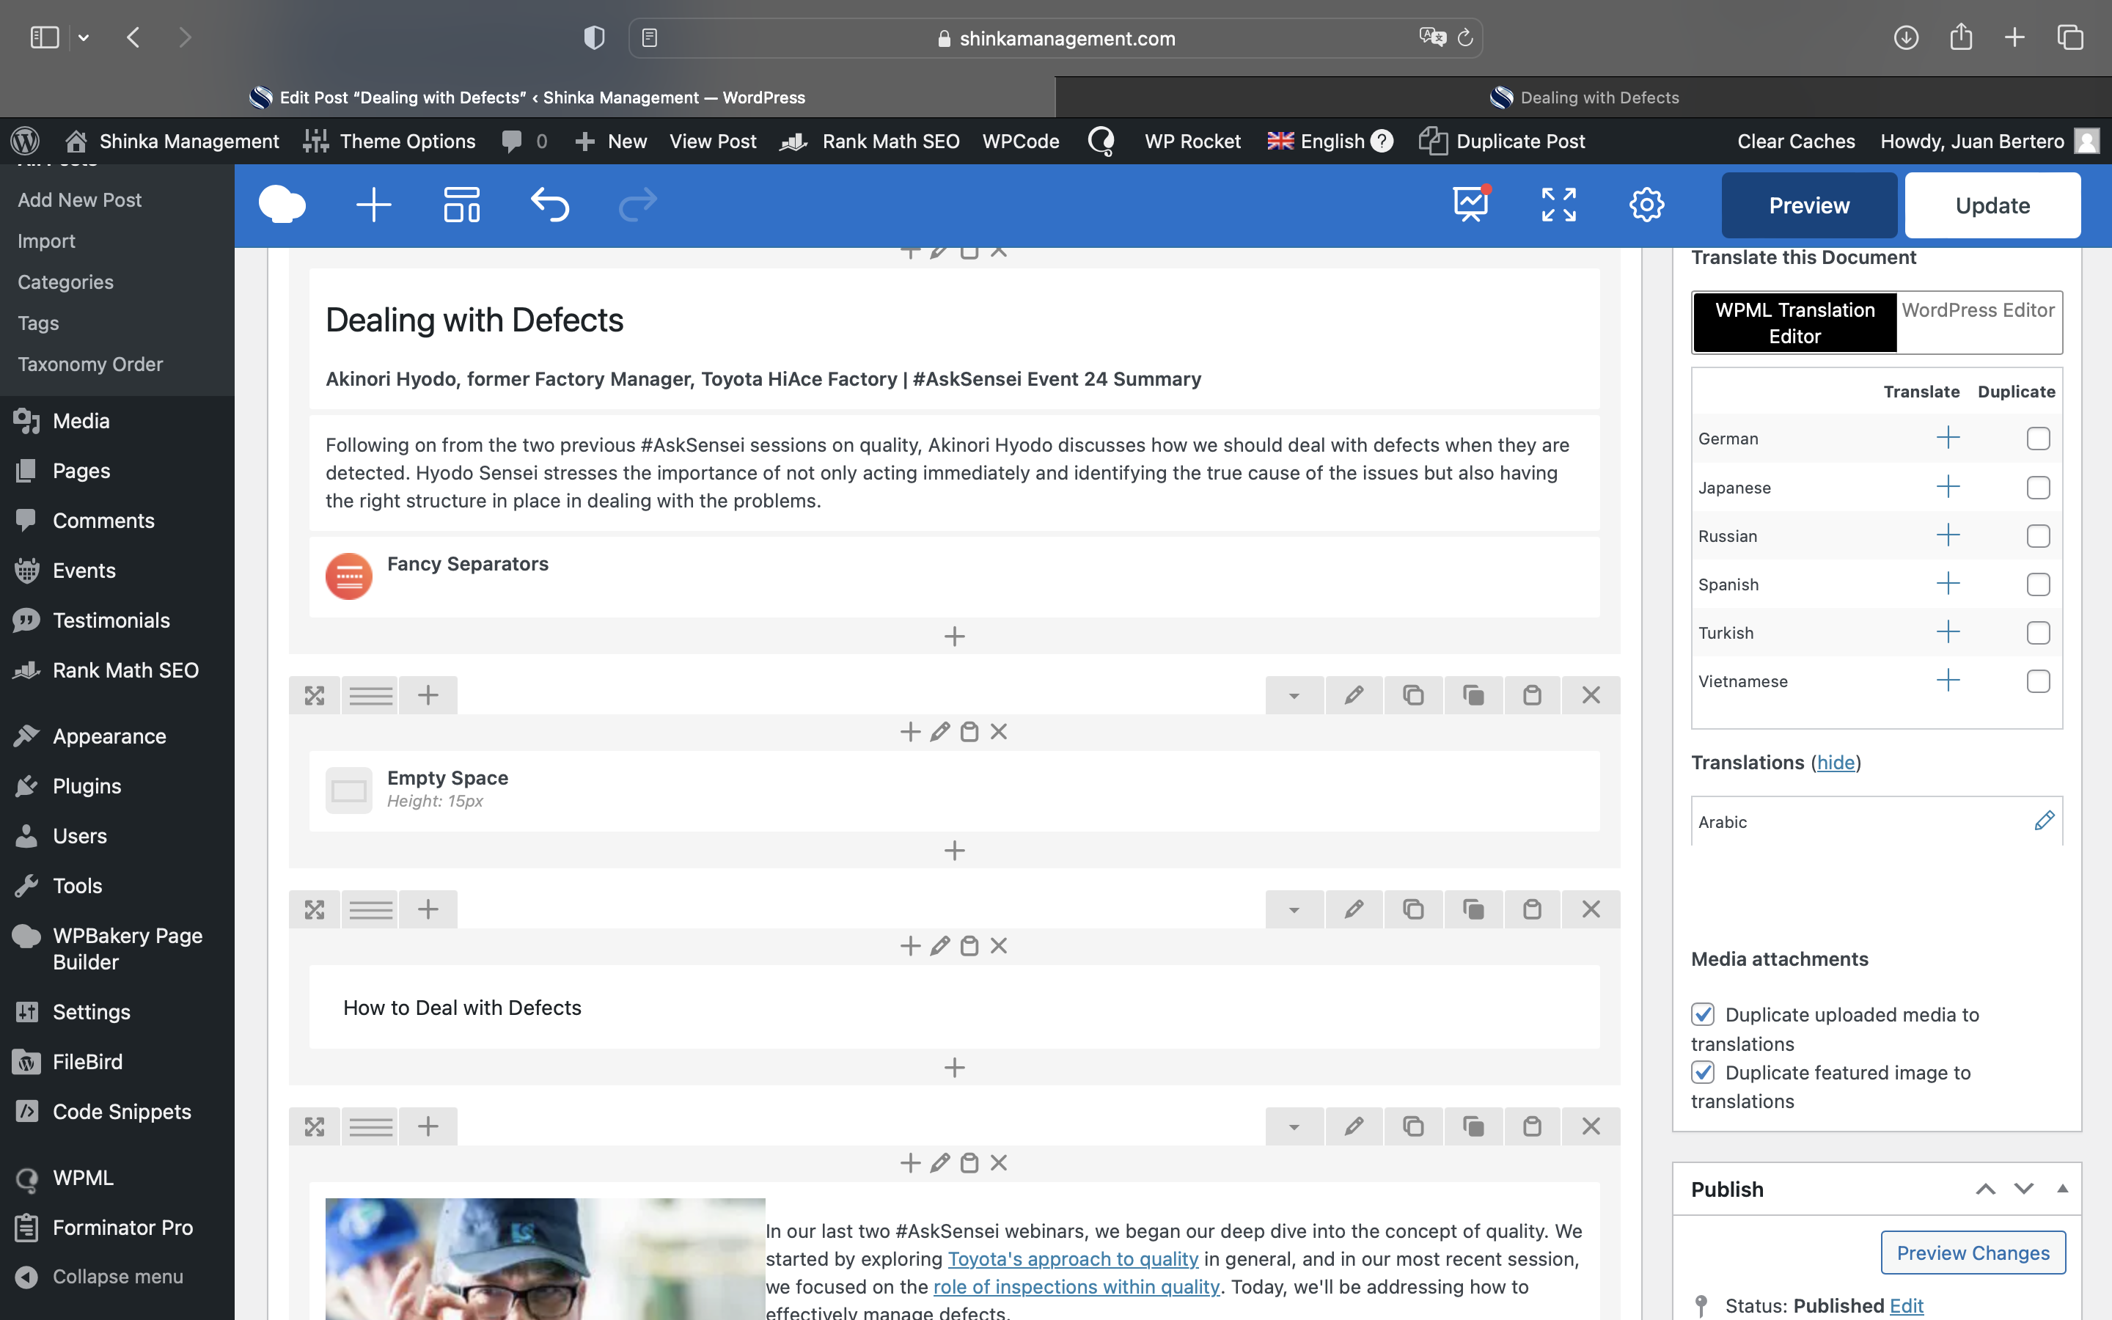Undo last change in WPBakery toolbar
Viewport: 2112px width, 1320px height.
point(550,205)
